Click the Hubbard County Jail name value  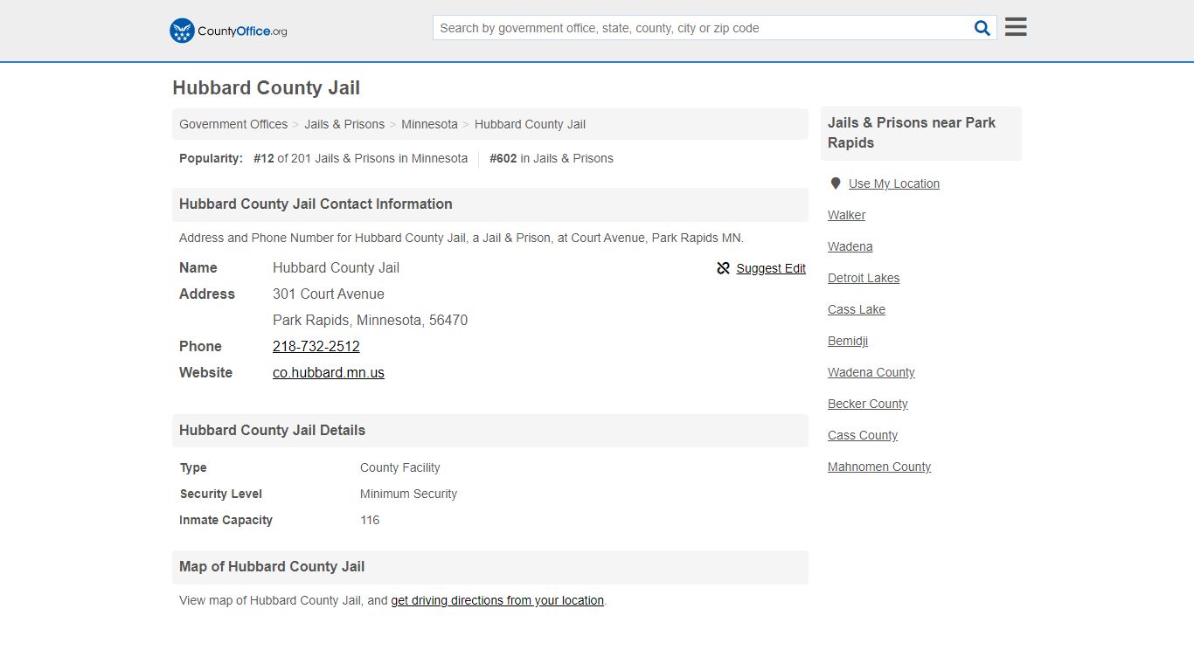336,267
